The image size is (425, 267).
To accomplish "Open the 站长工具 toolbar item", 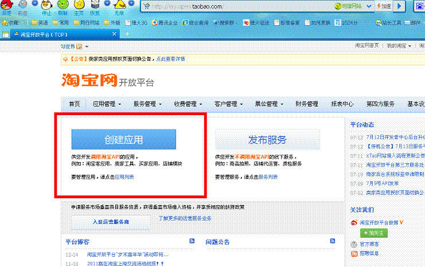I will pos(388,23).
